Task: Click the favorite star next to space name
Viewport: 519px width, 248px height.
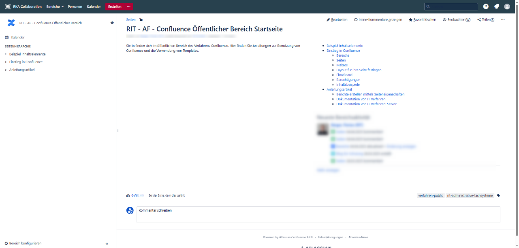Action: click(x=112, y=23)
